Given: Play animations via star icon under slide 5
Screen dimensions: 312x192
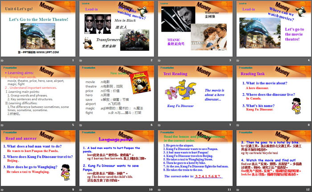Looking at the screenshot, I should (x=2, y=125).
